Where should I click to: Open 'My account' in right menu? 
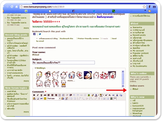138,51
